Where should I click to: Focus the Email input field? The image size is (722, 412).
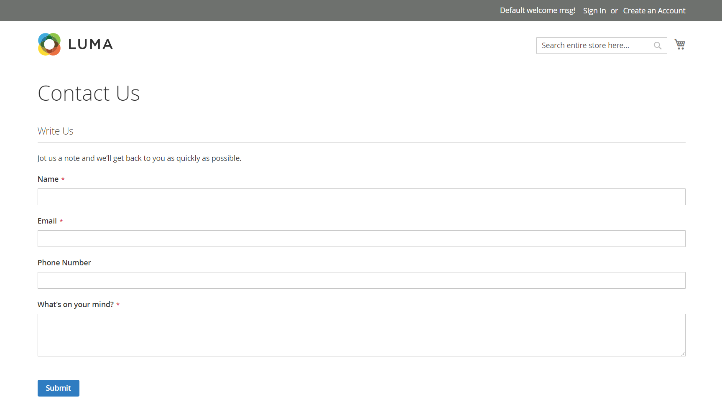tap(362, 239)
